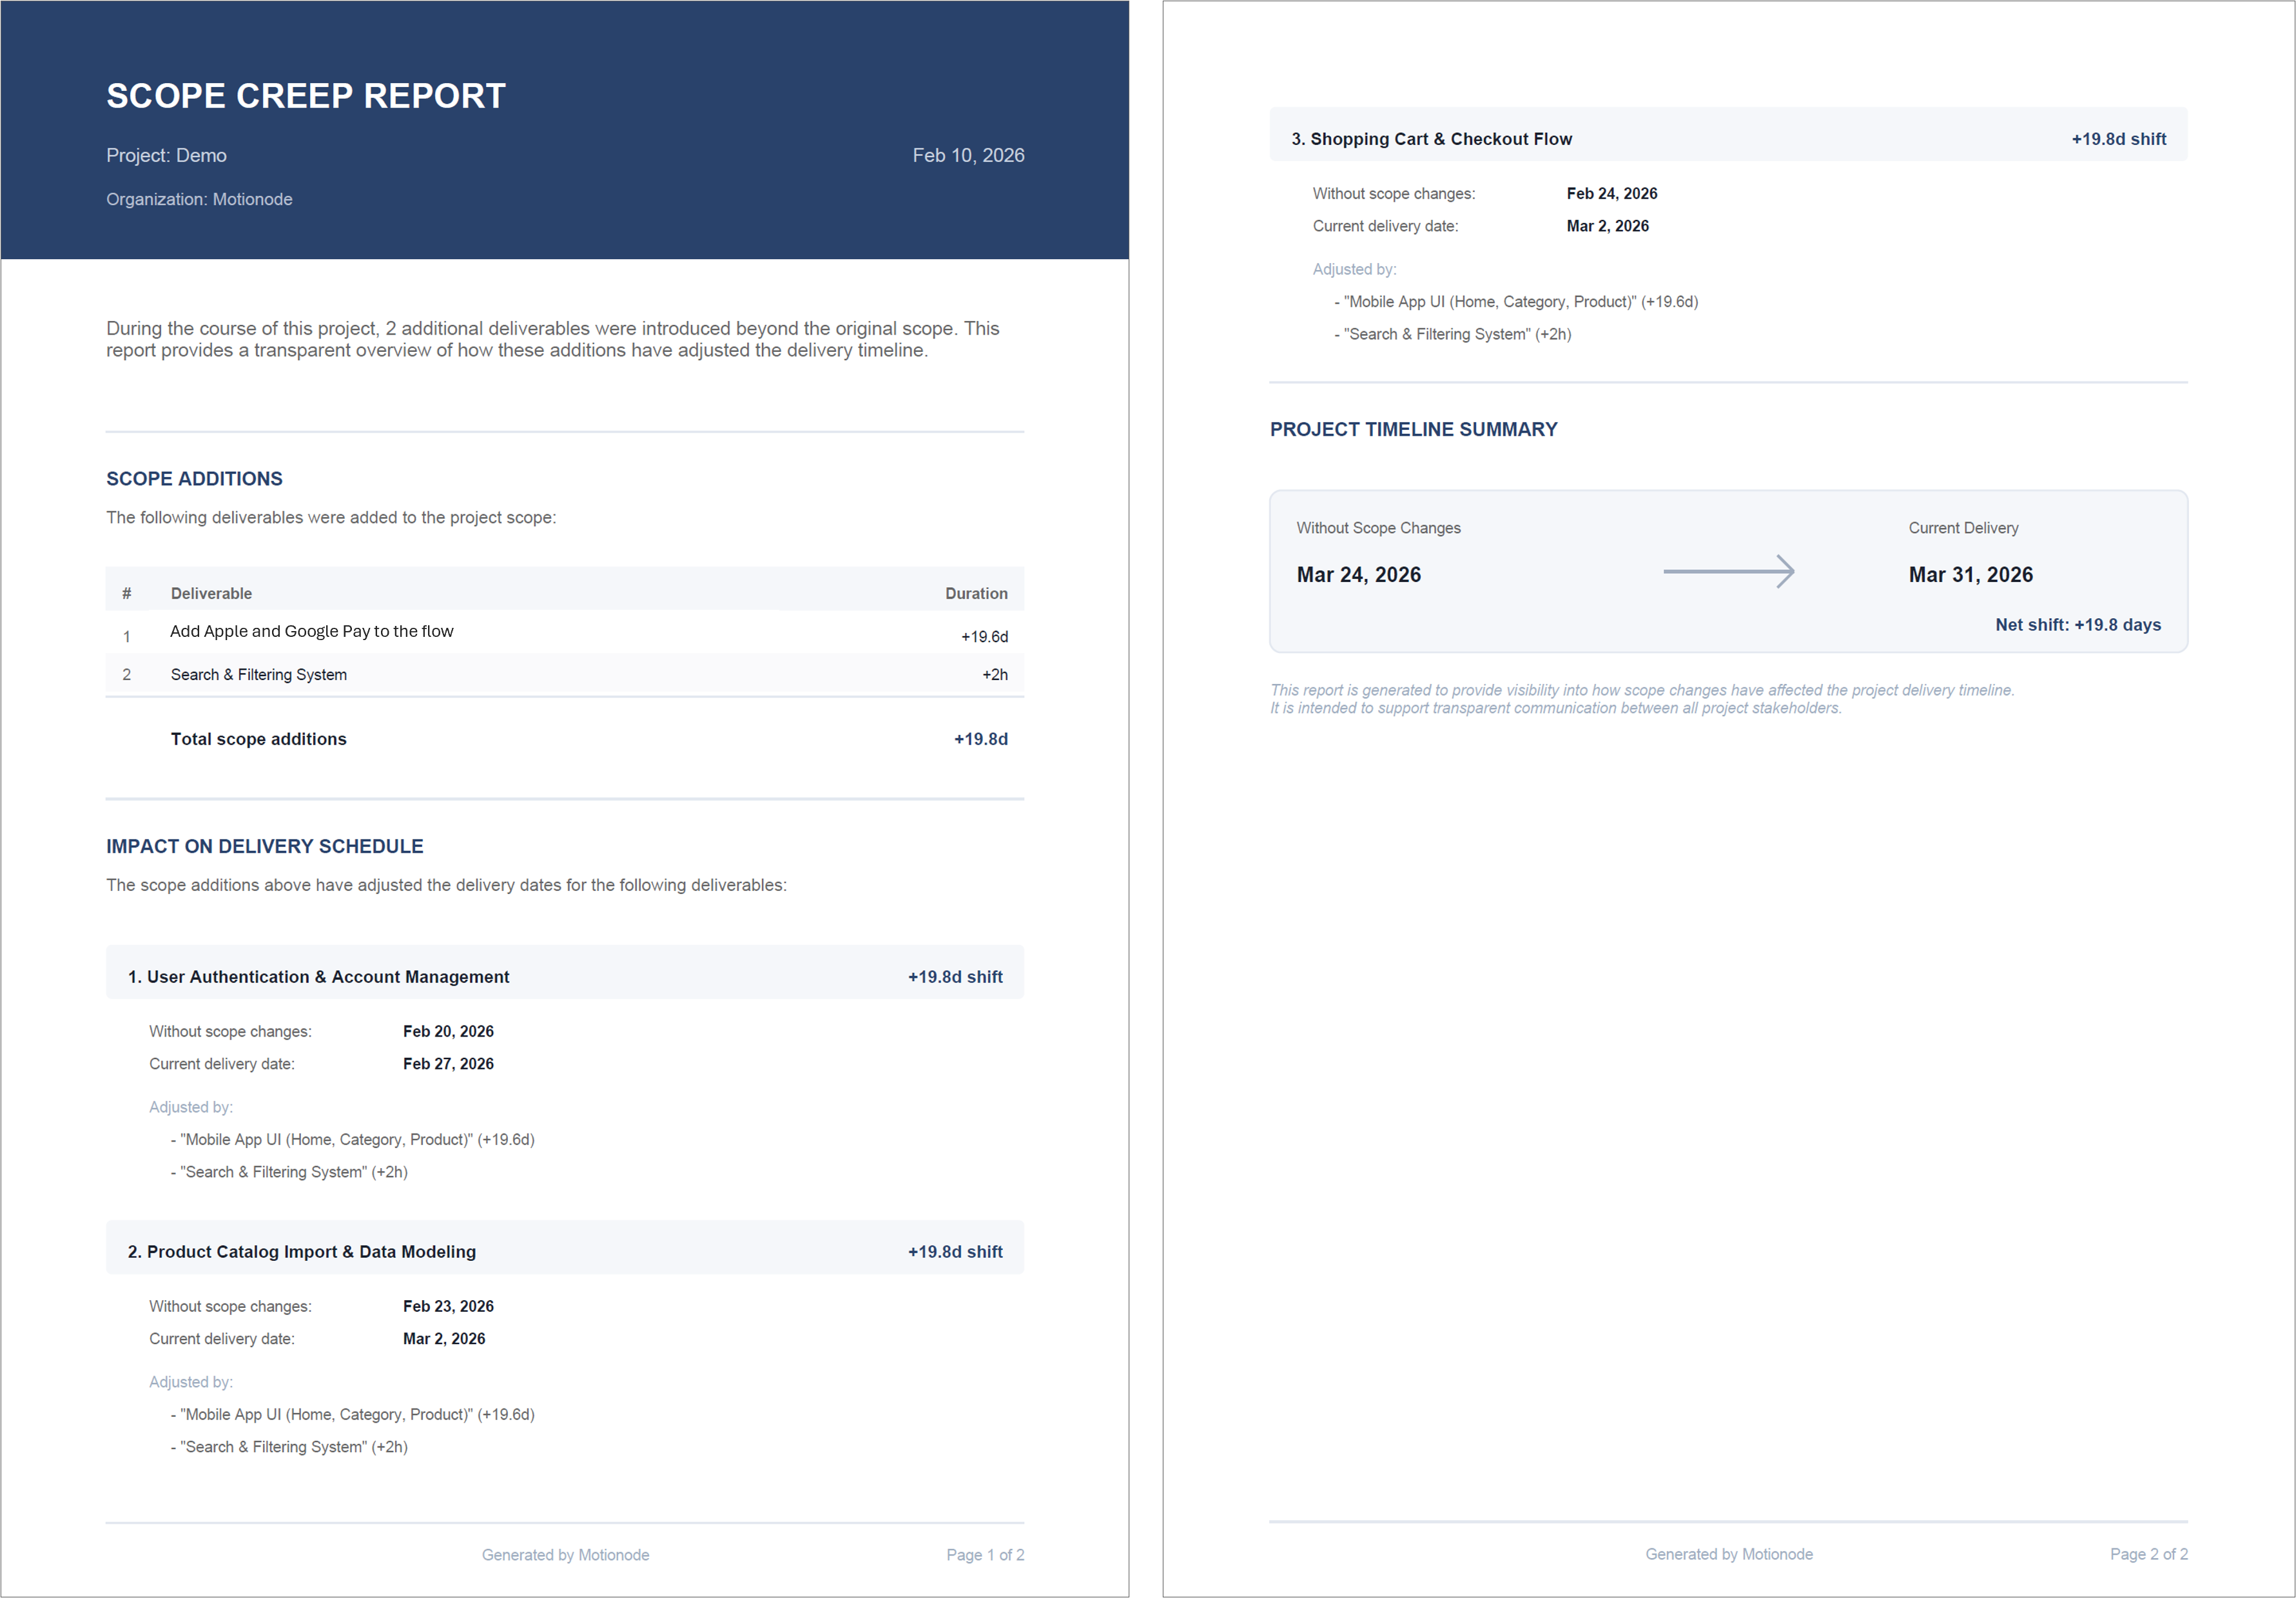Click the Organization: Motionode label
Viewport: 2296px width, 1598px height.
click(198, 199)
